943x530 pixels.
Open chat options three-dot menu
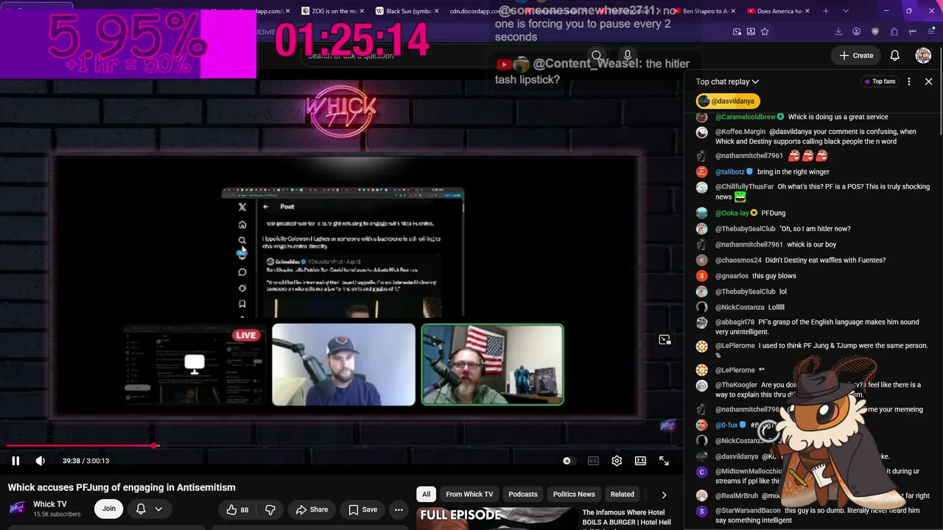click(x=909, y=82)
